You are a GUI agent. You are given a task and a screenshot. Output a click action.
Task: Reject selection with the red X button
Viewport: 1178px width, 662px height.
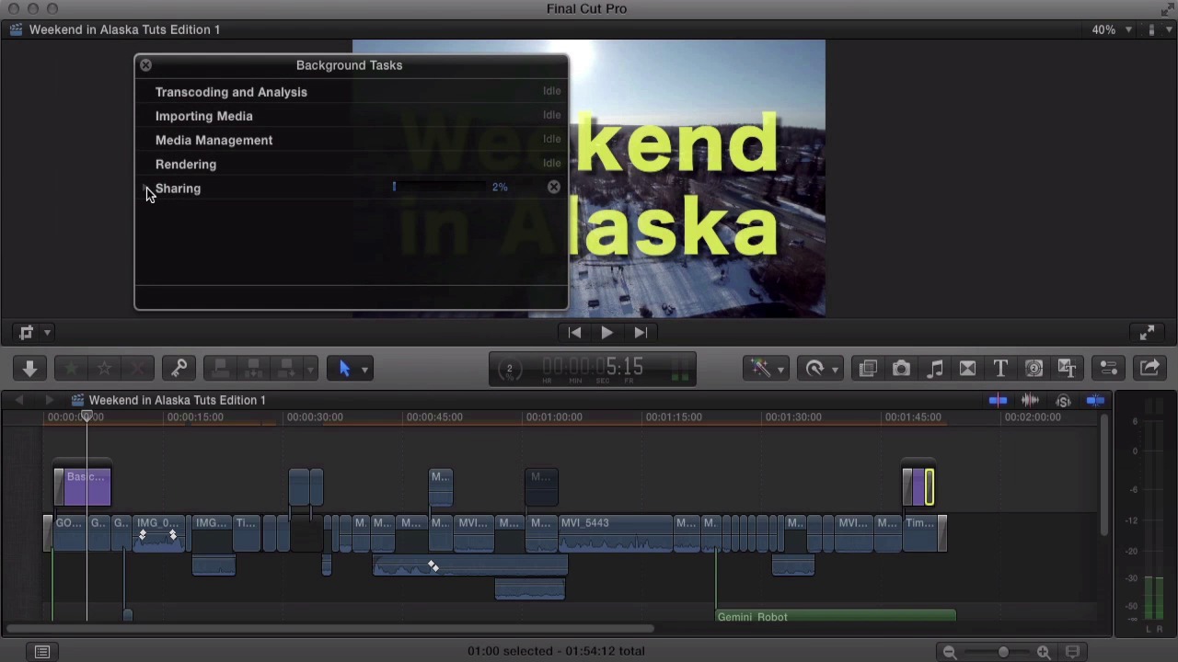(x=138, y=369)
